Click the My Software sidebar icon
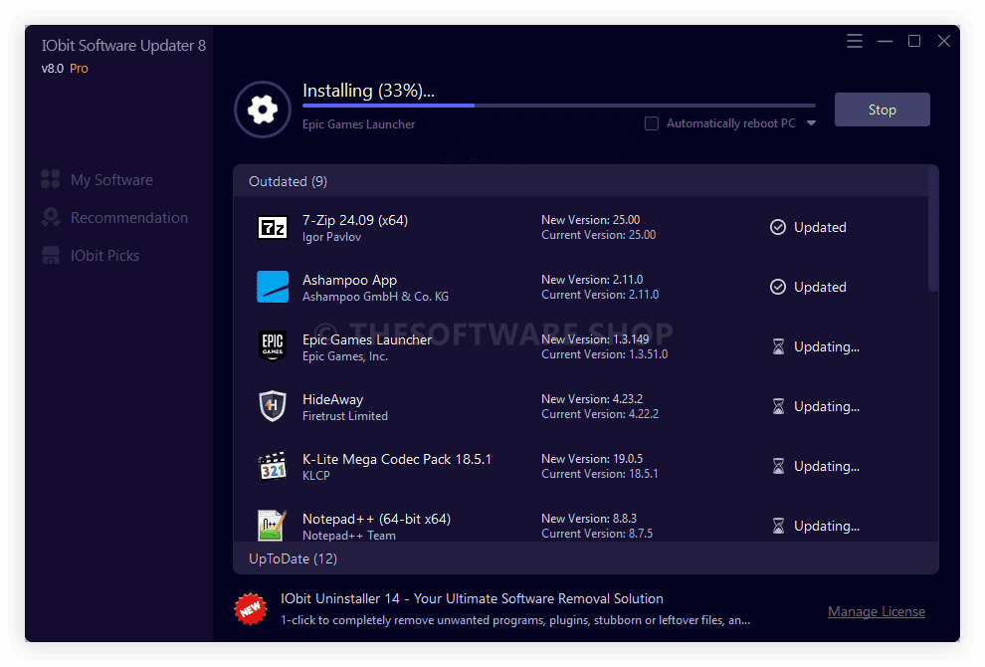The width and height of the screenshot is (985, 667). [x=51, y=179]
